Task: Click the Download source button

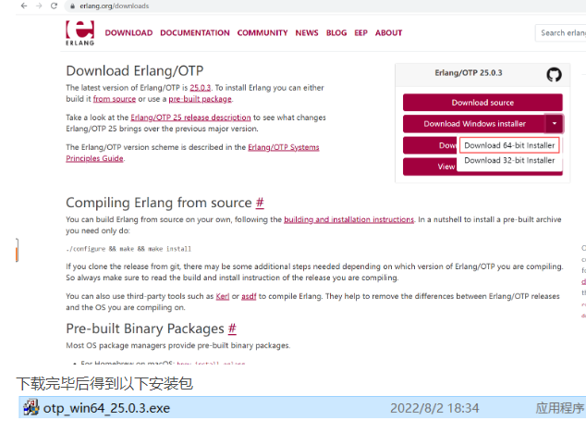Action: click(x=482, y=103)
